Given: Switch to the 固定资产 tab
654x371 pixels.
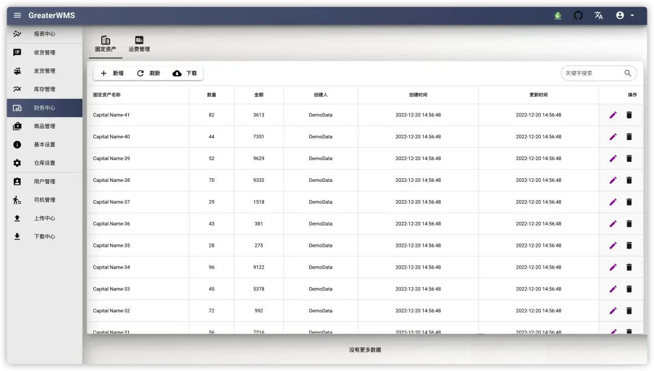Looking at the screenshot, I should (105, 44).
